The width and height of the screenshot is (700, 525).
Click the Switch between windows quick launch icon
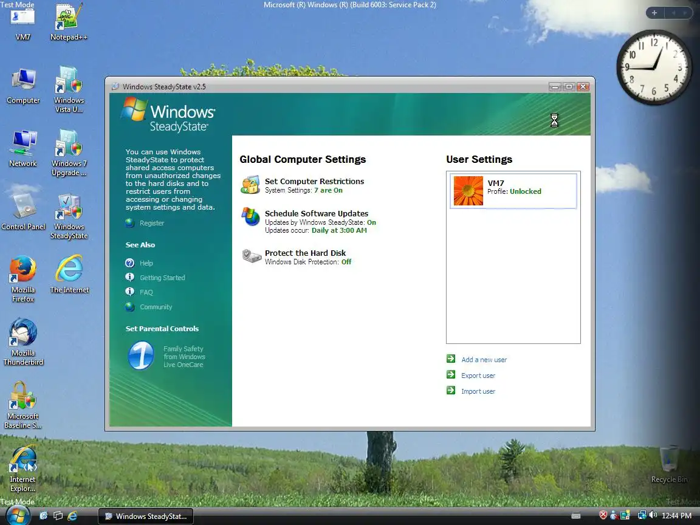(x=58, y=516)
